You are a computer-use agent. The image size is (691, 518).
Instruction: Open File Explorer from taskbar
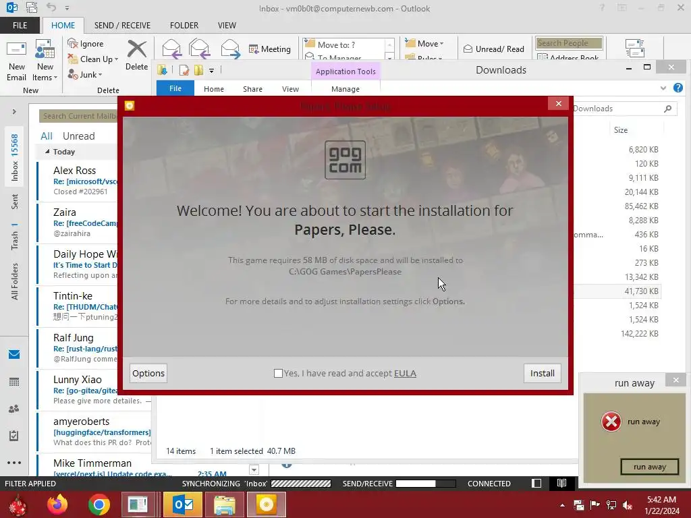pyautogui.click(x=225, y=505)
